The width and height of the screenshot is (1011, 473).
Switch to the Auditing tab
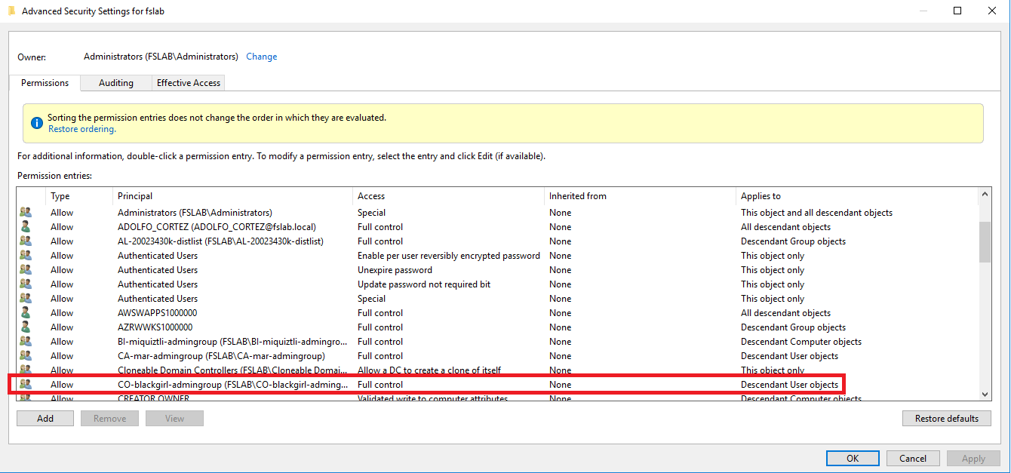click(x=115, y=82)
